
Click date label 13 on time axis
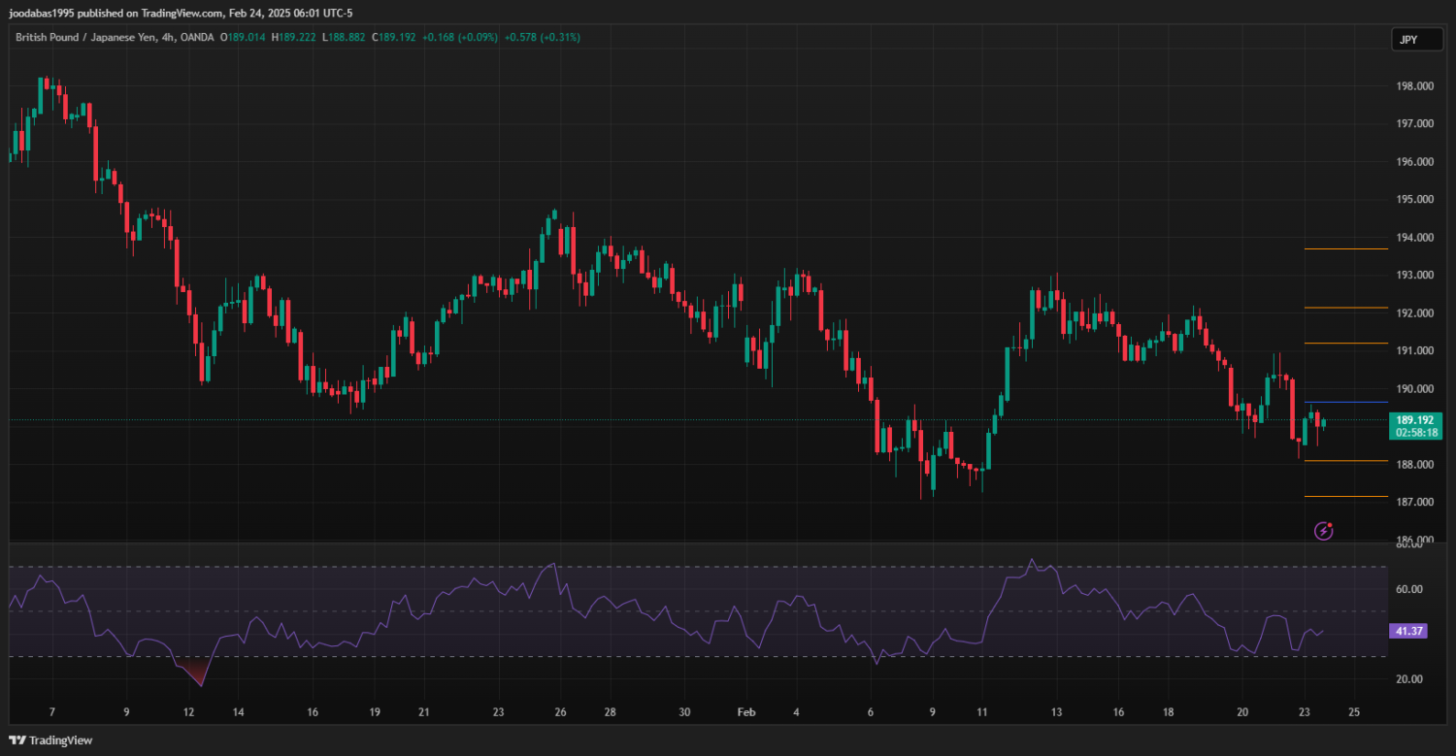tap(1056, 712)
